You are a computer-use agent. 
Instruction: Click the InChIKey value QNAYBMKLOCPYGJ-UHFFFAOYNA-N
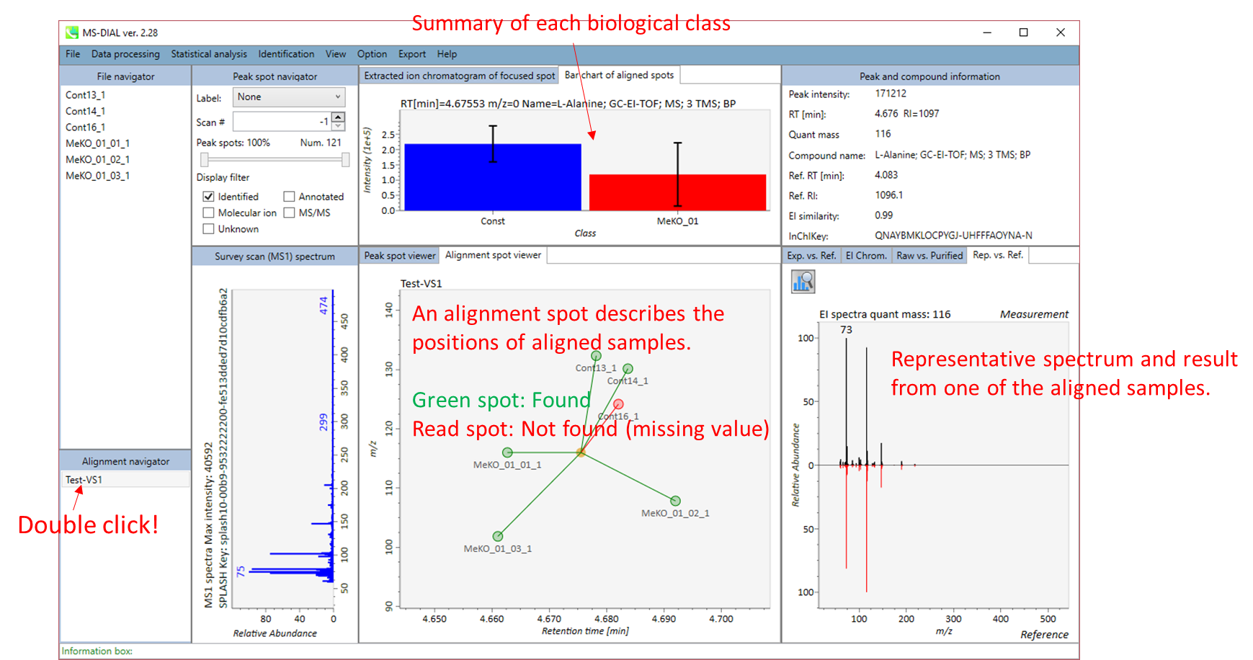[953, 236]
